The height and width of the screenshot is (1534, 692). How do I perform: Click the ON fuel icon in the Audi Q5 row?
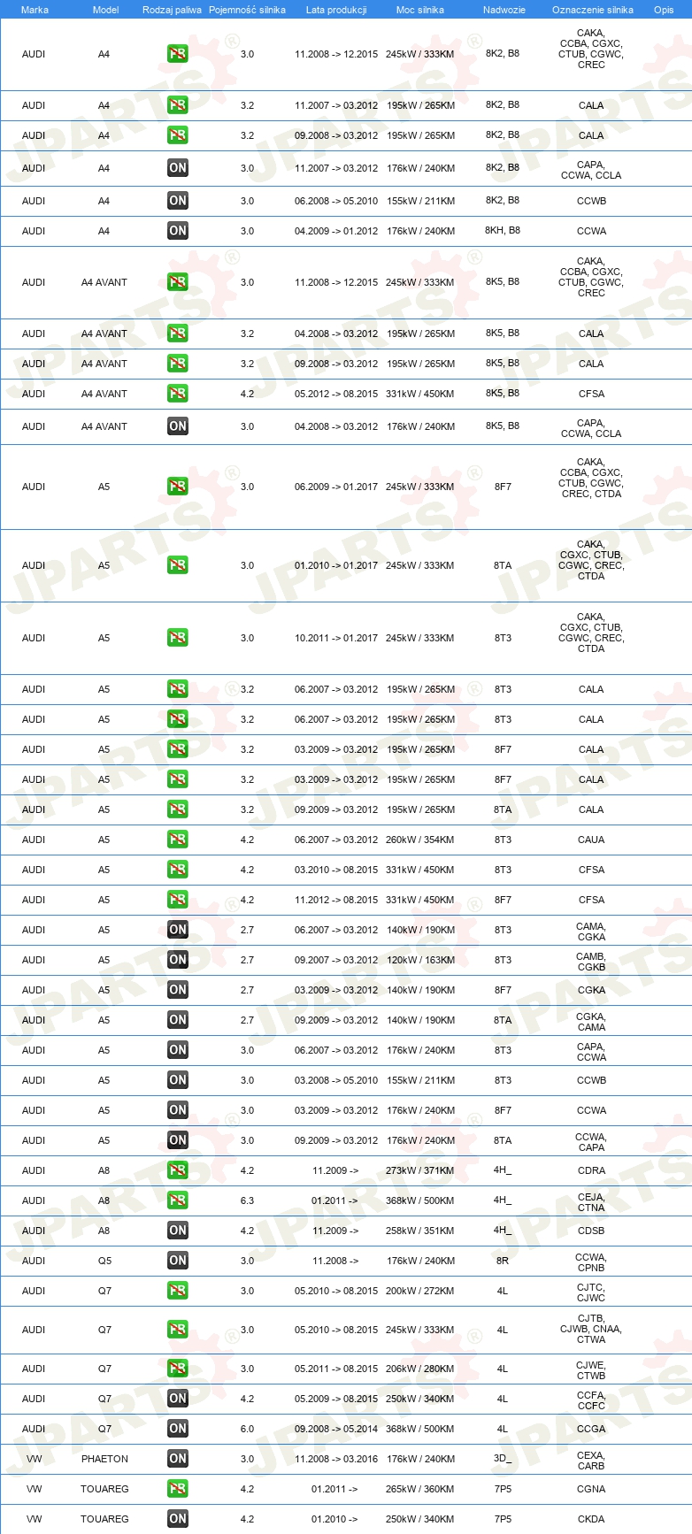[178, 1261]
